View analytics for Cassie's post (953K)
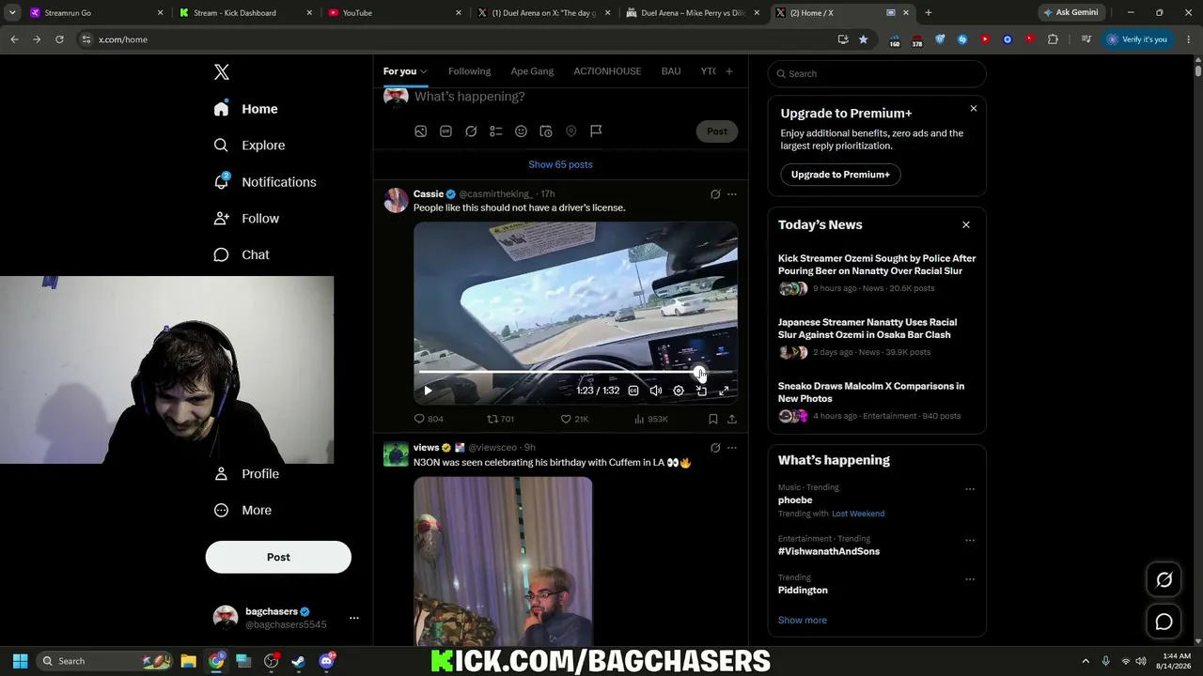The image size is (1203, 676). (x=651, y=419)
